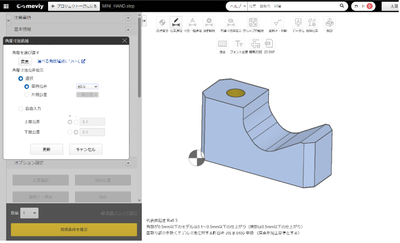
Task: Expand the 注意事項 section
Action: pos(128,18)
